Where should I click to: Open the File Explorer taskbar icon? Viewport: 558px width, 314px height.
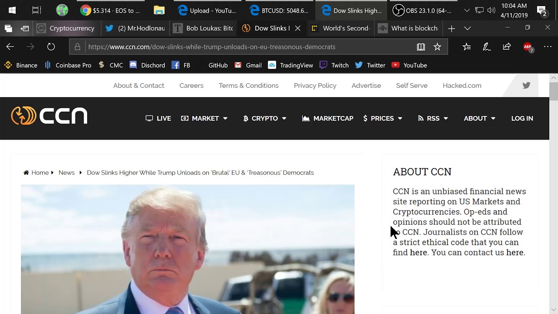click(159, 10)
